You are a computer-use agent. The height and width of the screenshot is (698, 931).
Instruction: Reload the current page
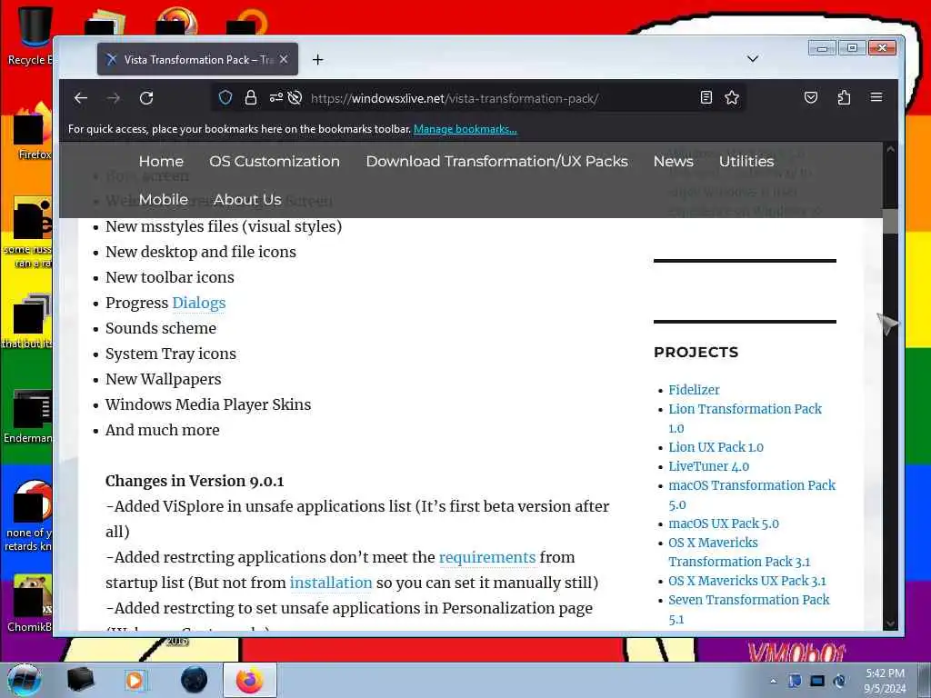[x=146, y=98]
